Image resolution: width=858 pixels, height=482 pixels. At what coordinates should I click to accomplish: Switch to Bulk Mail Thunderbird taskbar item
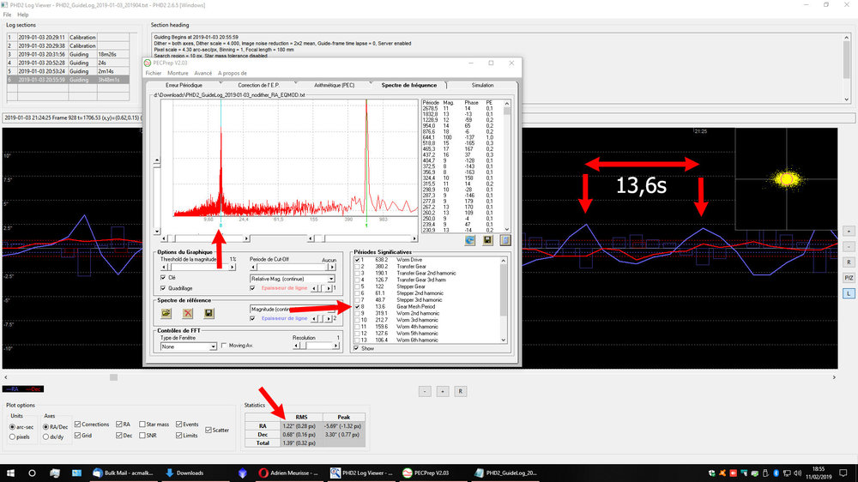pyautogui.click(x=124, y=473)
